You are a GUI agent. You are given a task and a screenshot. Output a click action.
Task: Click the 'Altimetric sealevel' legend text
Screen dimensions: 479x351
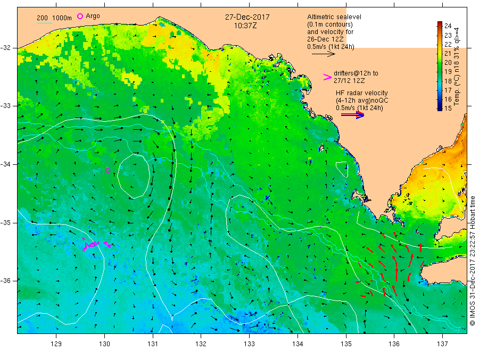(x=334, y=17)
